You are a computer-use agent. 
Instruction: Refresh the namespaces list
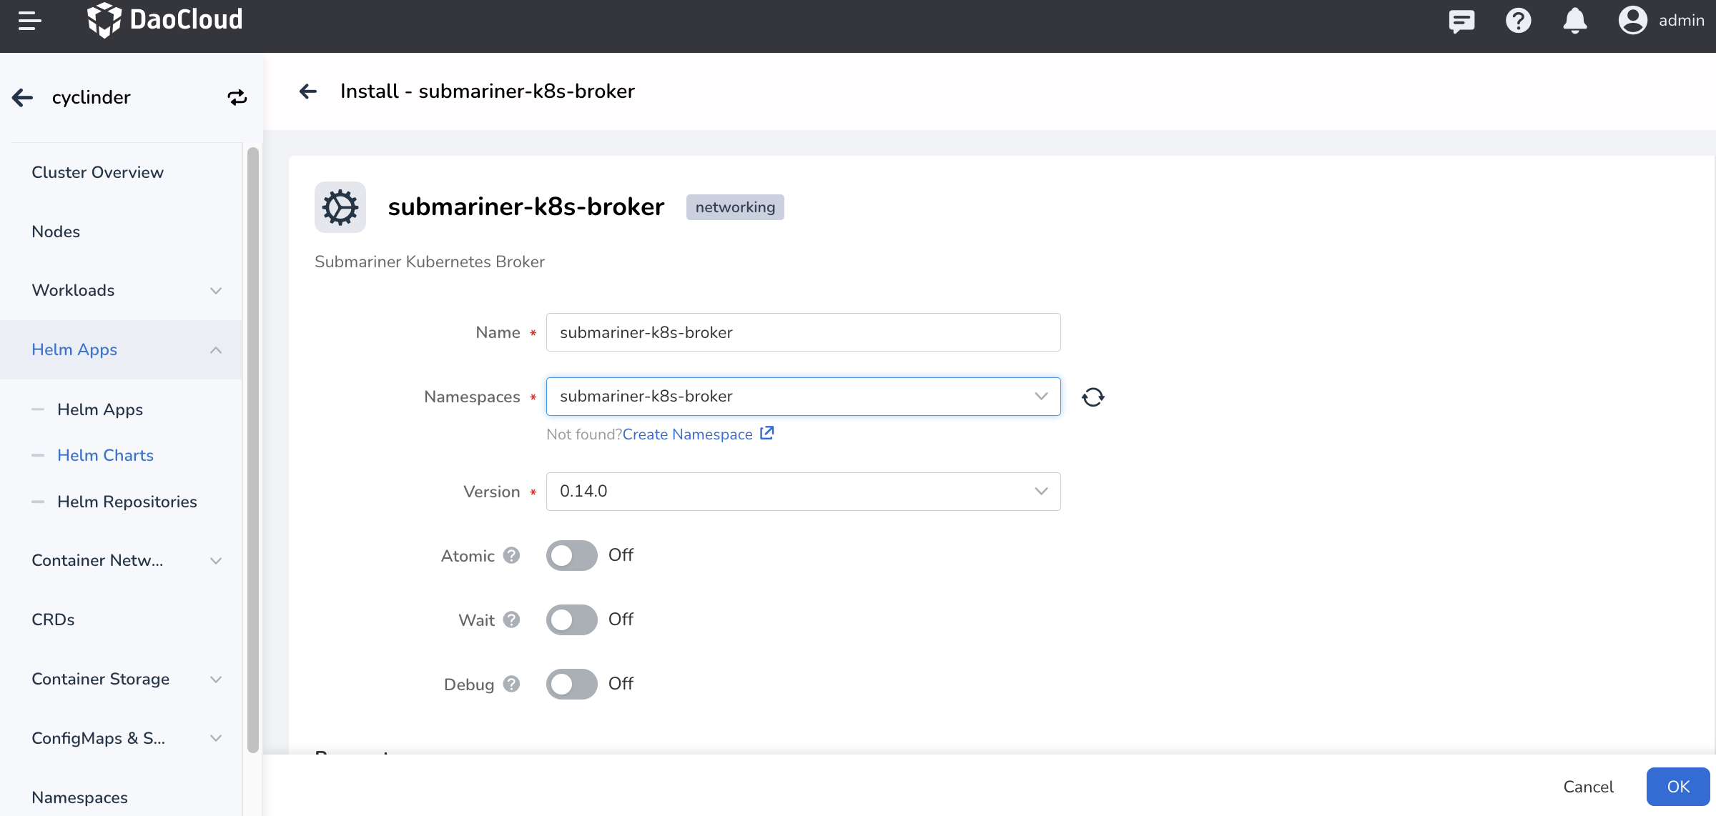[x=1093, y=397]
